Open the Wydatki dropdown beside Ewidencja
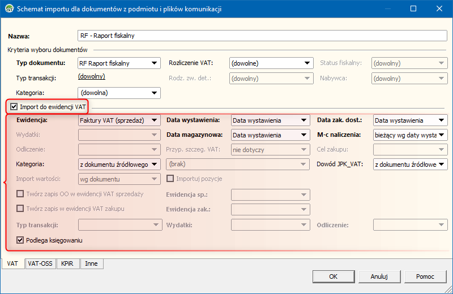This screenshot has height=294, width=453. pyautogui.click(x=119, y=135)
